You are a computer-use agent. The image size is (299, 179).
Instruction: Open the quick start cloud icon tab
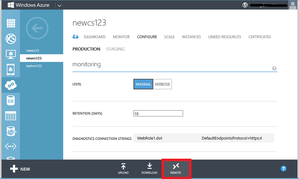(75, 37)
